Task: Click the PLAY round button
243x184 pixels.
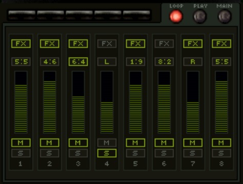Action: [x=200, y=16]
